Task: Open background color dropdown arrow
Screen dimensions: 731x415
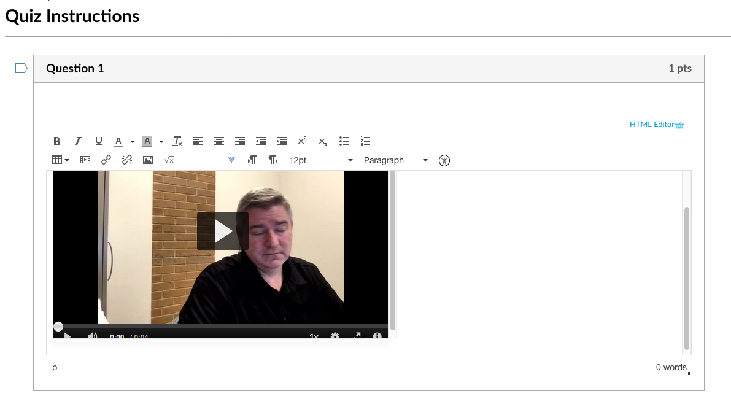Action: pyautogui.click(x=161, y=141)
